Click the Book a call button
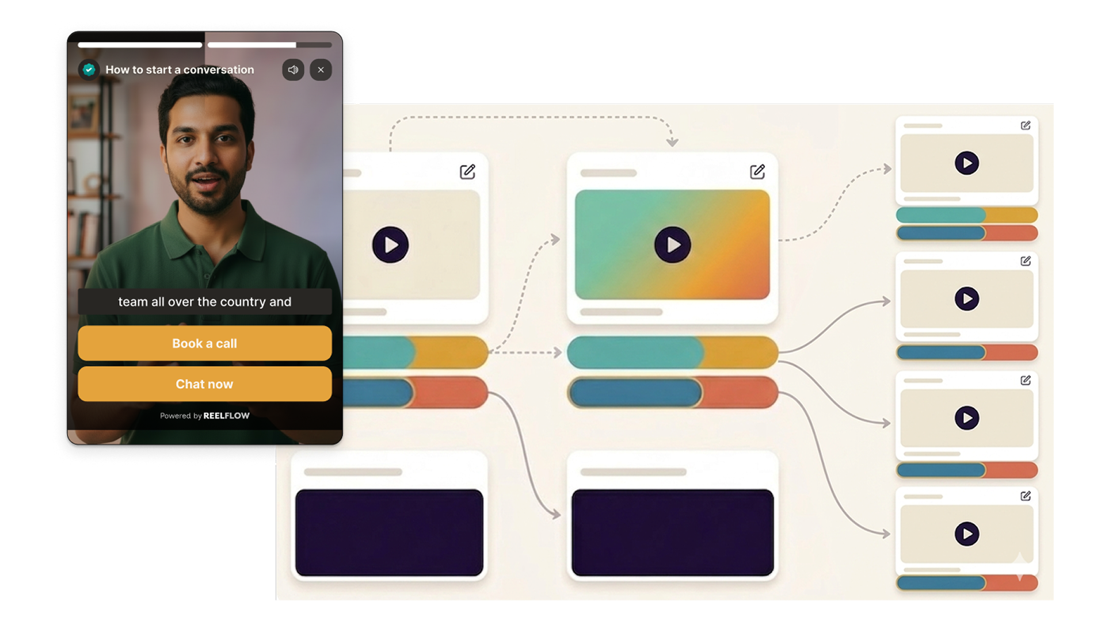Viewport: 1105px width, 621px height. pos(204,343)
